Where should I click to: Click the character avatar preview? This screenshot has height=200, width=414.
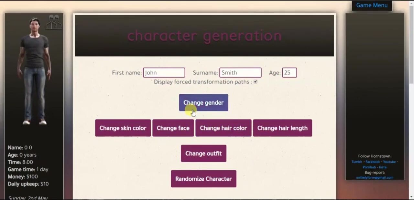[x=34, y=71]
